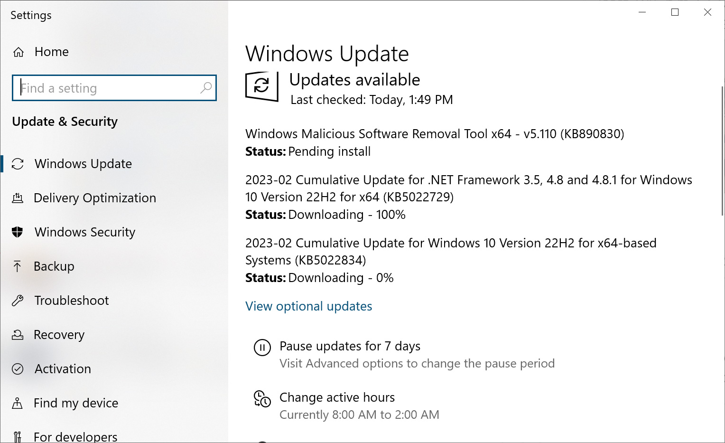The width and height of the screenshot is (725, 443).
Task: Click the Windows Security shield icon
Action: tap(18, 232)
